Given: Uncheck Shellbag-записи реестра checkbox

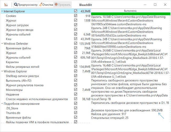Looking at the screenshot, I should [76, 76].
